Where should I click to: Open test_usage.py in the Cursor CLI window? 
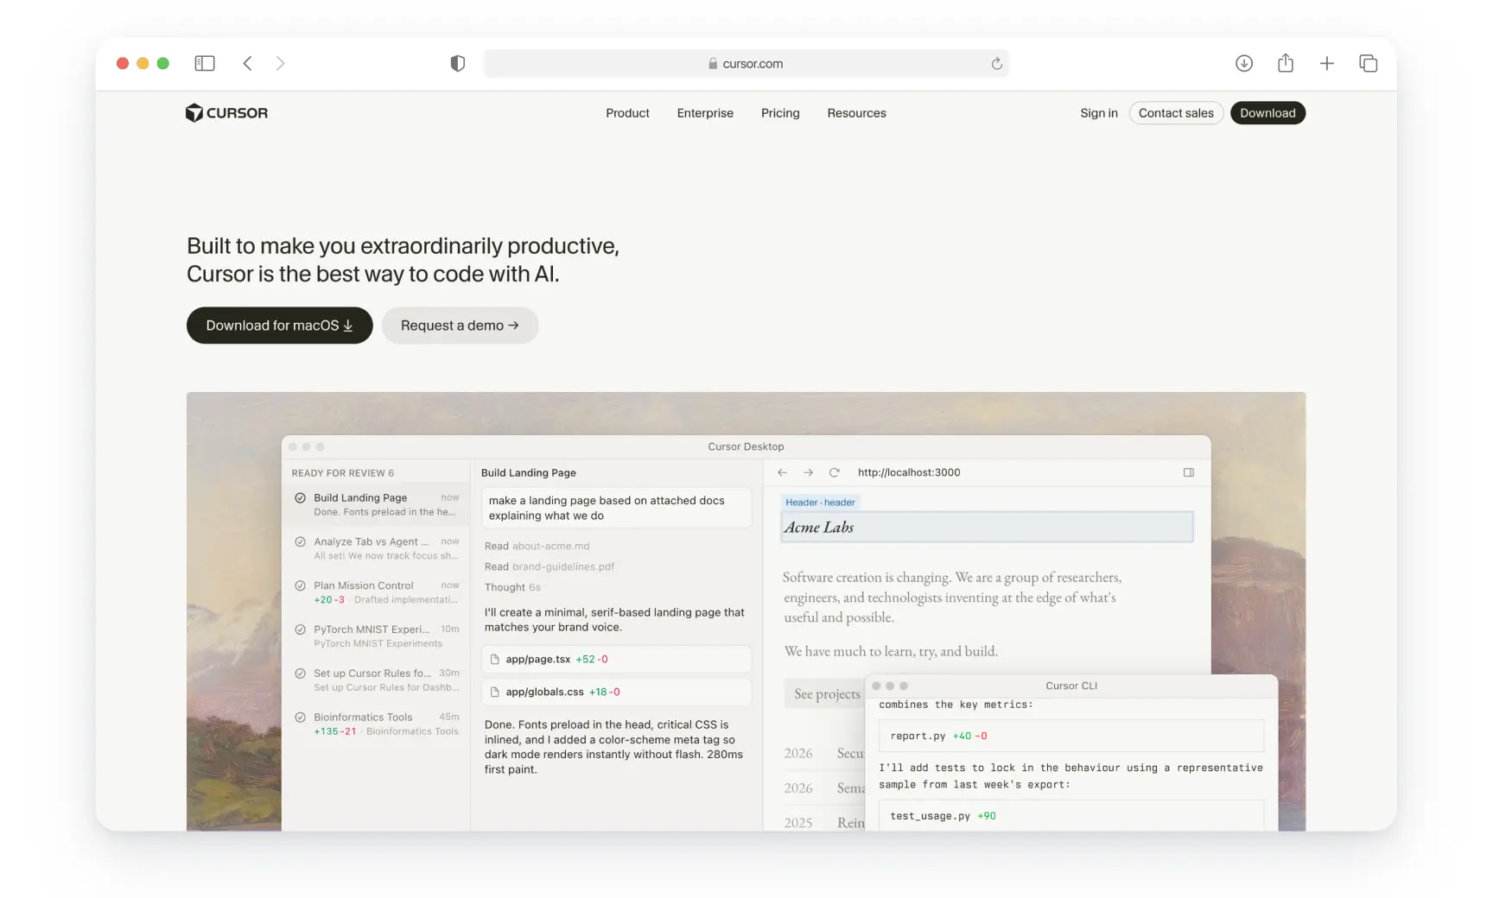point(1071,815)
